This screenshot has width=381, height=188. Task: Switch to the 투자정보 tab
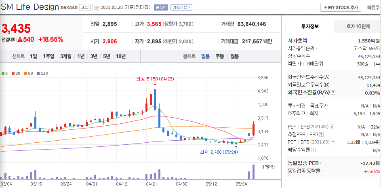point(310,27)
